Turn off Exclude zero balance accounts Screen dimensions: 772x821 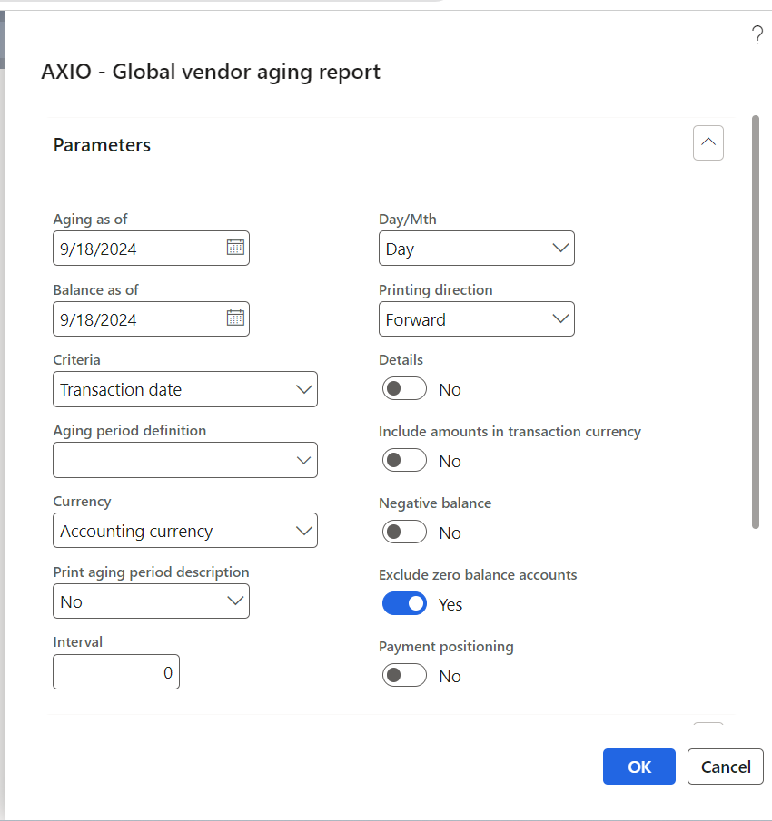[404, 603]
